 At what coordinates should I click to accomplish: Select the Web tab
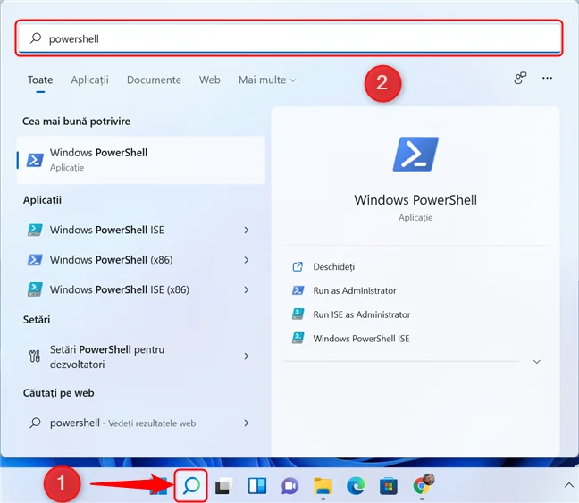(x=210, y=80)
